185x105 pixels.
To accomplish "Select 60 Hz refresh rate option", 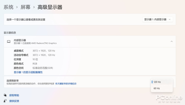I will coord(162,88).
